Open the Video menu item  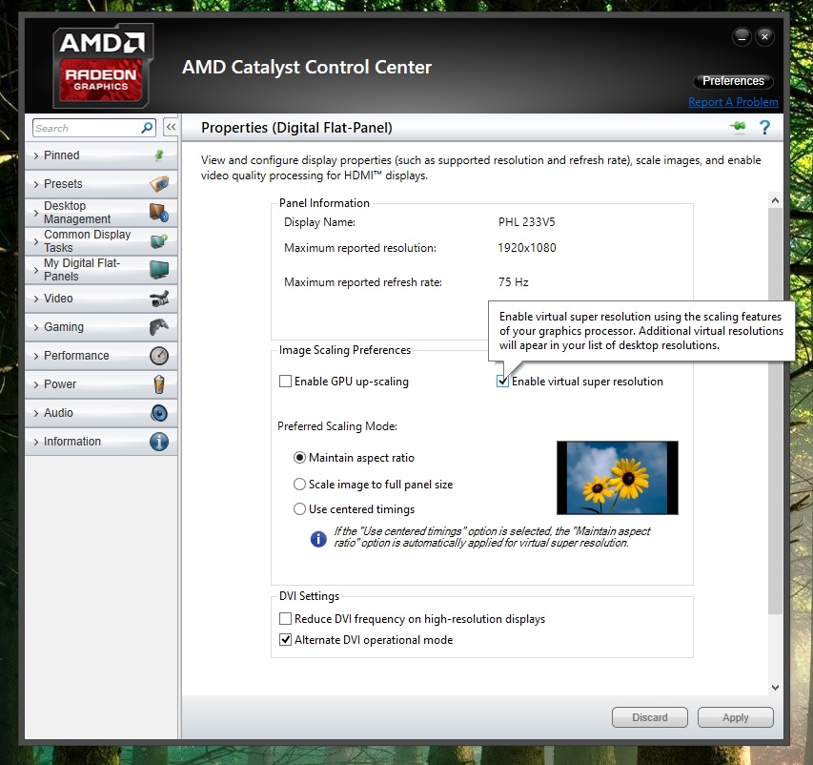tap(101, 299)
